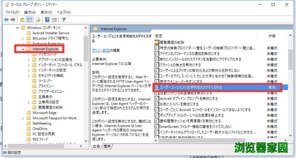Viewport: 296px width, 158px height.
Task: Expand the 企業用の設定 node
Action: (x=29, y=102)
